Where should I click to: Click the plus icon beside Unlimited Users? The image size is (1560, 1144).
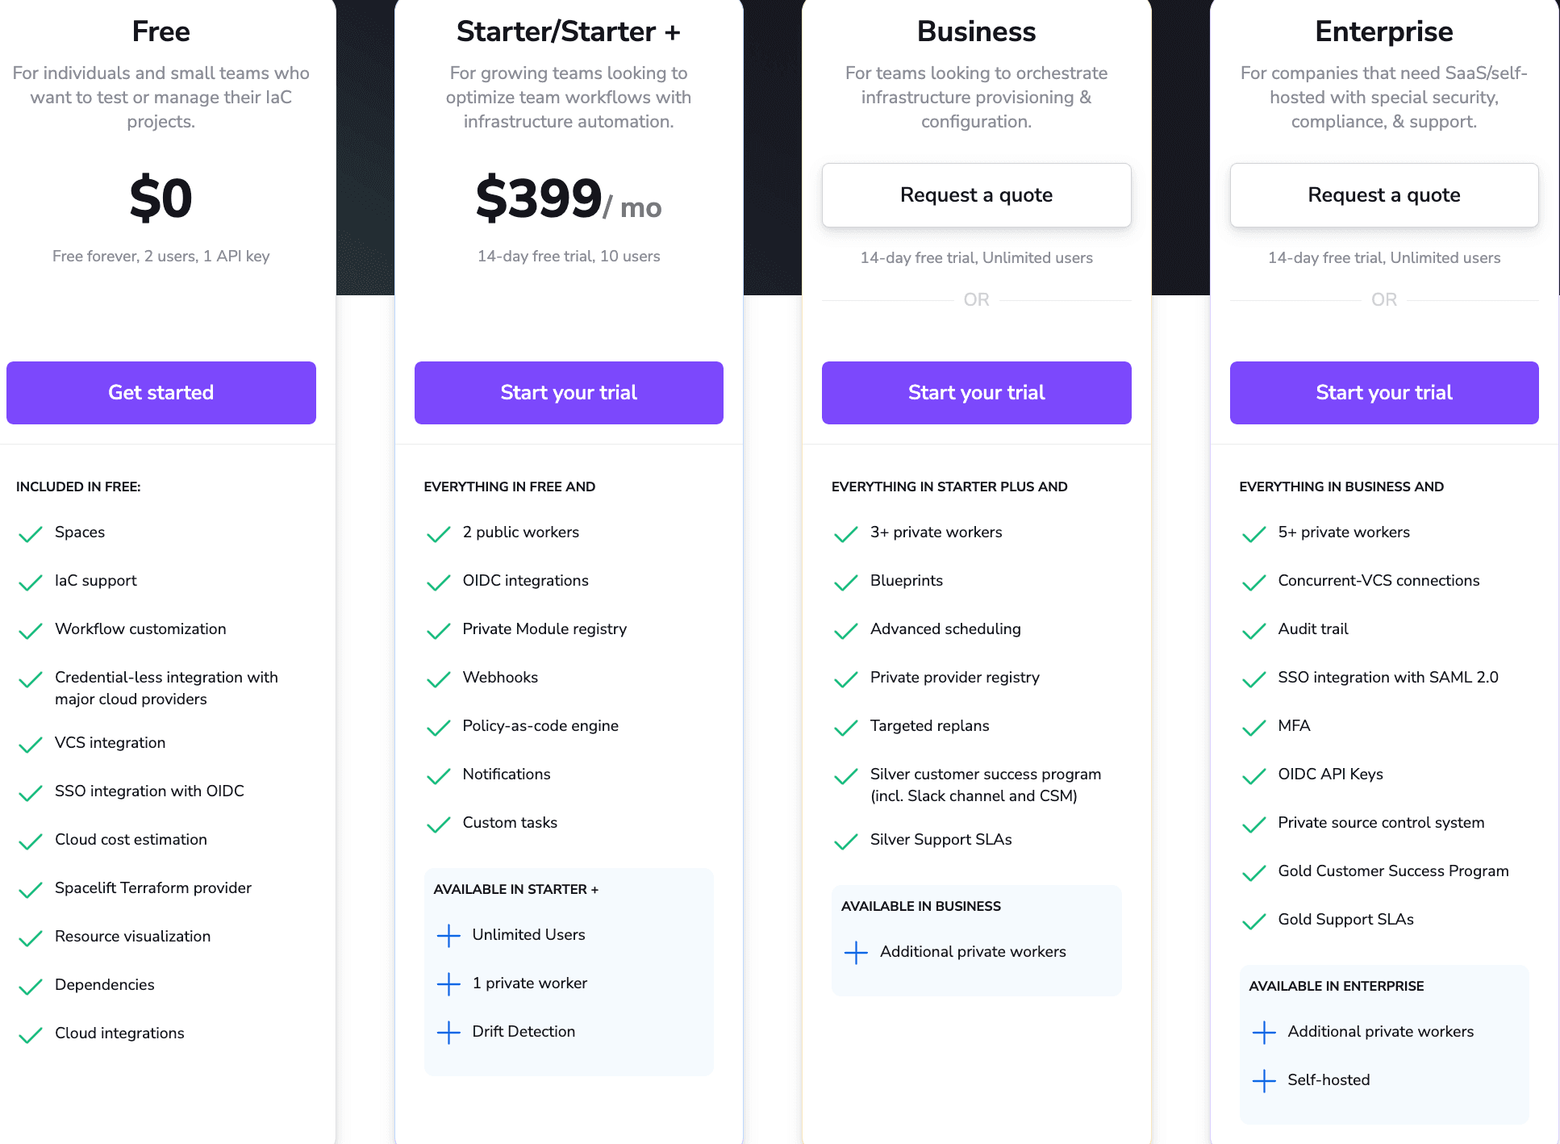pos(448,935)
